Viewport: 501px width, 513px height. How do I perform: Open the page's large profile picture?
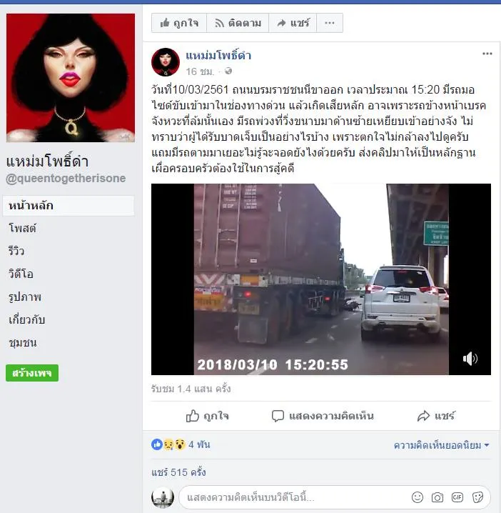click(x=70, y=78)
